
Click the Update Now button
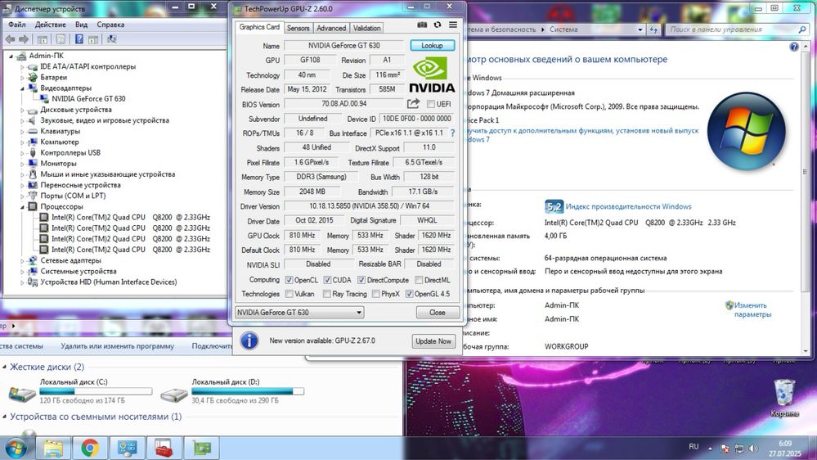433,341
